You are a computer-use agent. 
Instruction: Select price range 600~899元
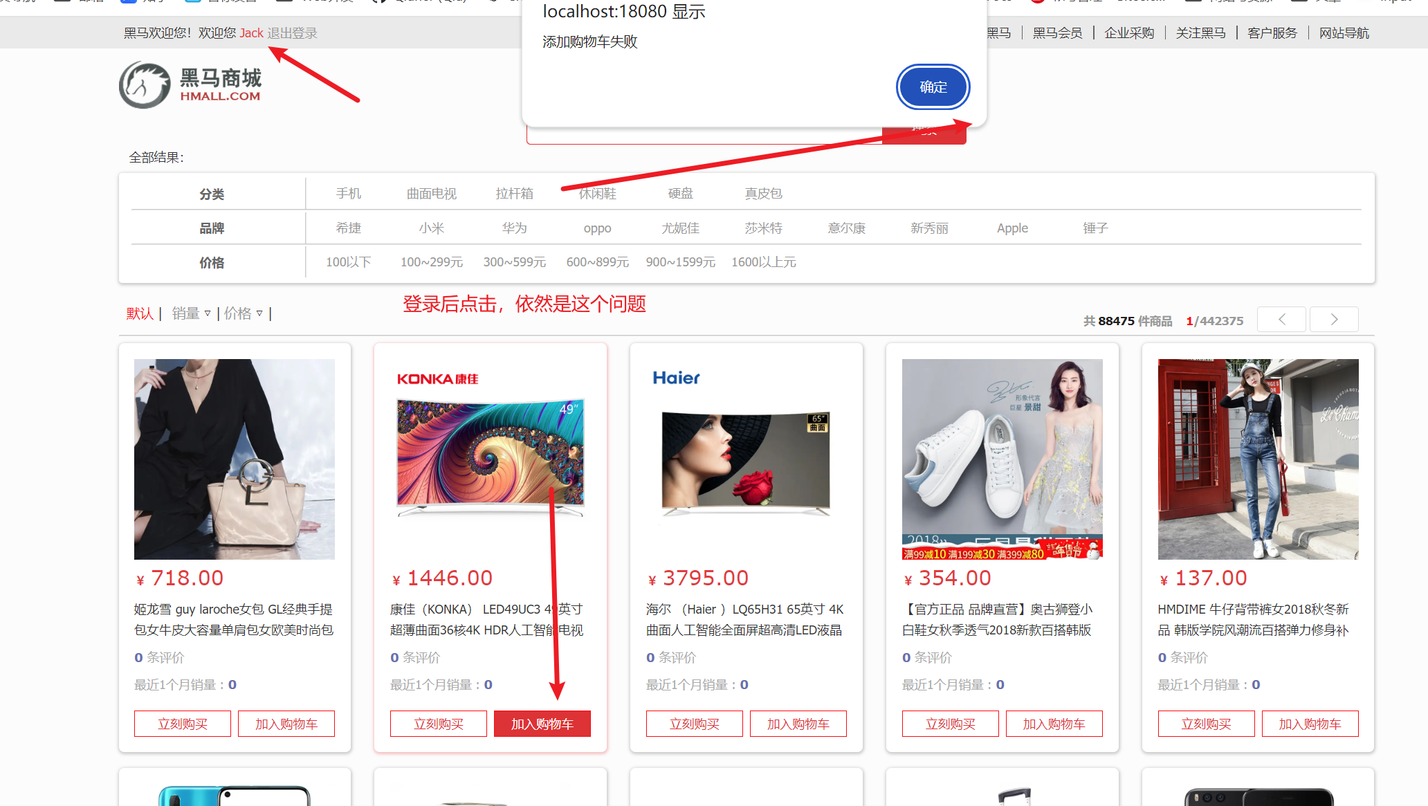(598, 262)
